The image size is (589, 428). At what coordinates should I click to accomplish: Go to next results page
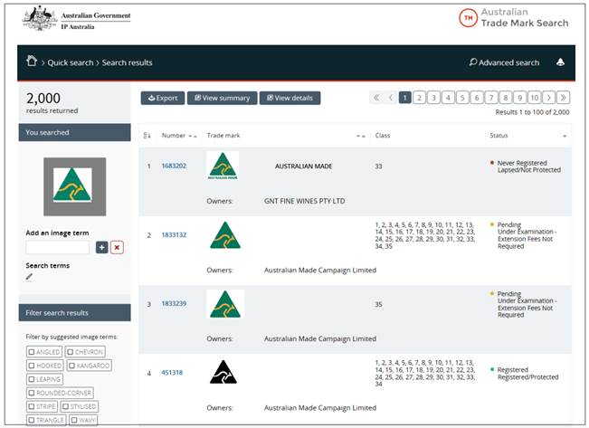click(549, 98)
